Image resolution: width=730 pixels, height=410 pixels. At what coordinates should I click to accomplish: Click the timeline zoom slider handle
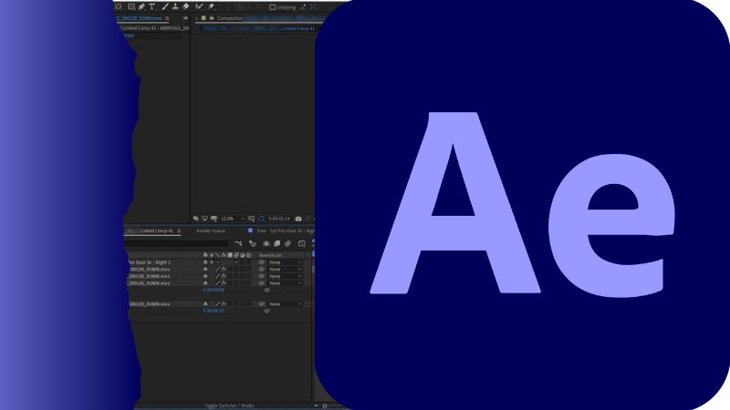coord(325,405)
